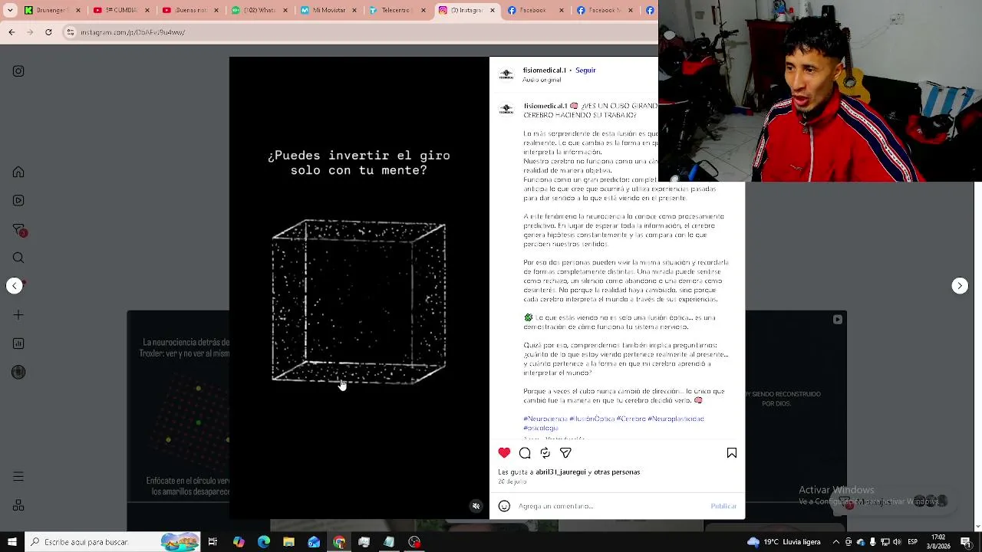Switch to the 'Buenas noches' YouTube tab
Screen dimensions: 982x552
(x=190, y=10)
